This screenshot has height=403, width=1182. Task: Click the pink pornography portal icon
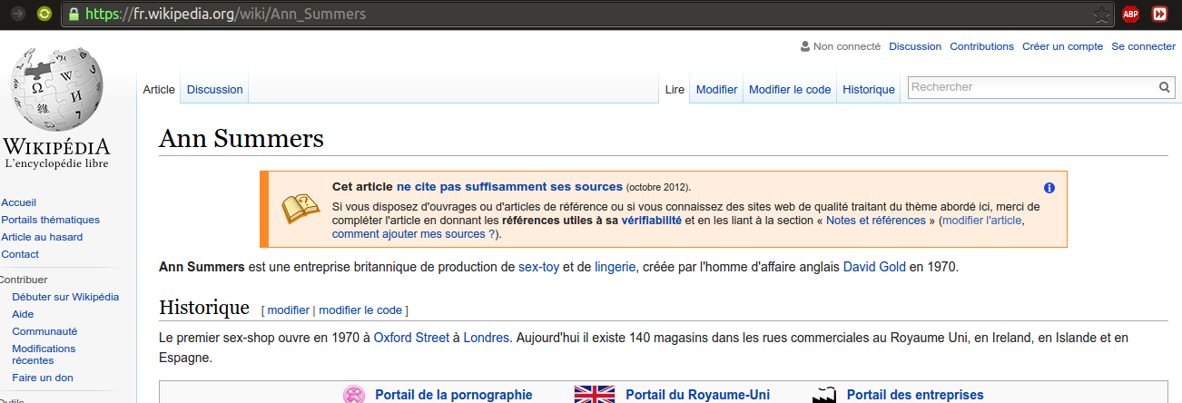point(354,395)
